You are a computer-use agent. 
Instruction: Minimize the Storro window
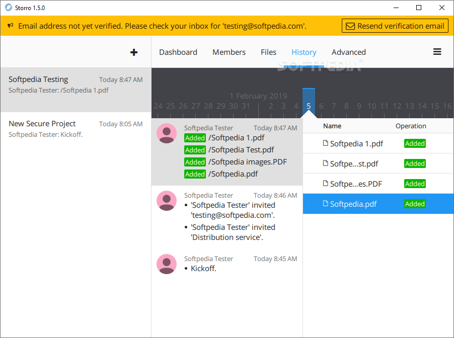[396, 8]
